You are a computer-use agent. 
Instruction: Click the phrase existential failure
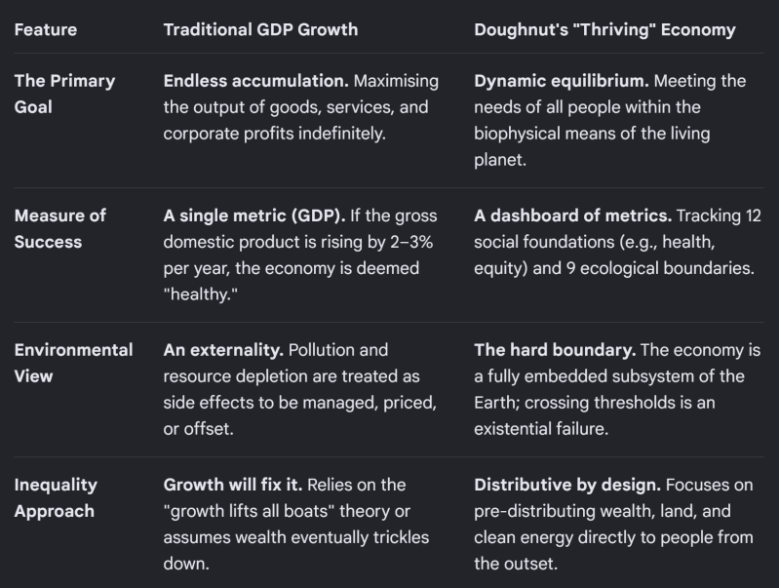[541, 429]
